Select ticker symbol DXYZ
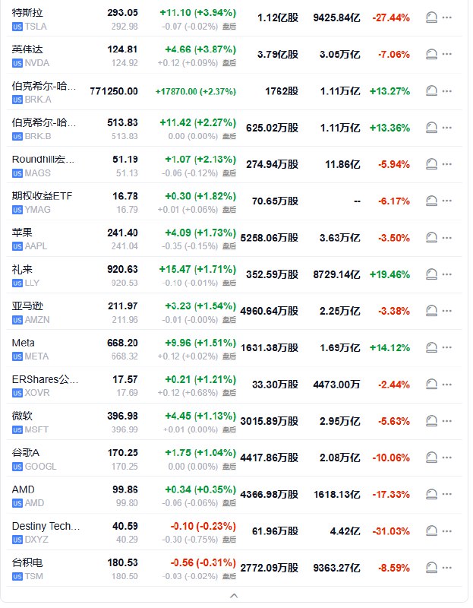The image size is (473, 608). [36, 540]
